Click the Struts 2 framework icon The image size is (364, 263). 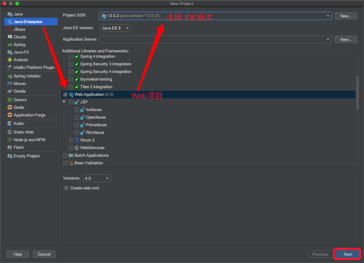click(x=77, y=140)
